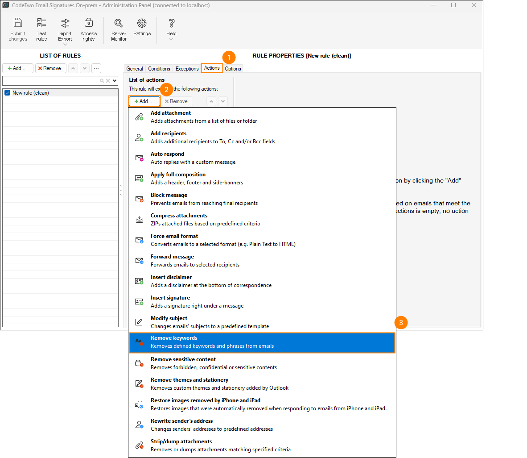Click the Submit changes toolbar icon

pyautogui.click(x=18, y=23)
